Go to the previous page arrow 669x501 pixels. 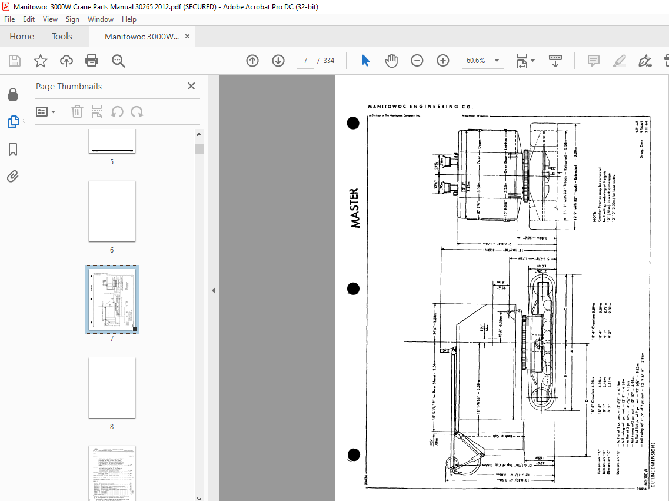[x=252, y=61]
